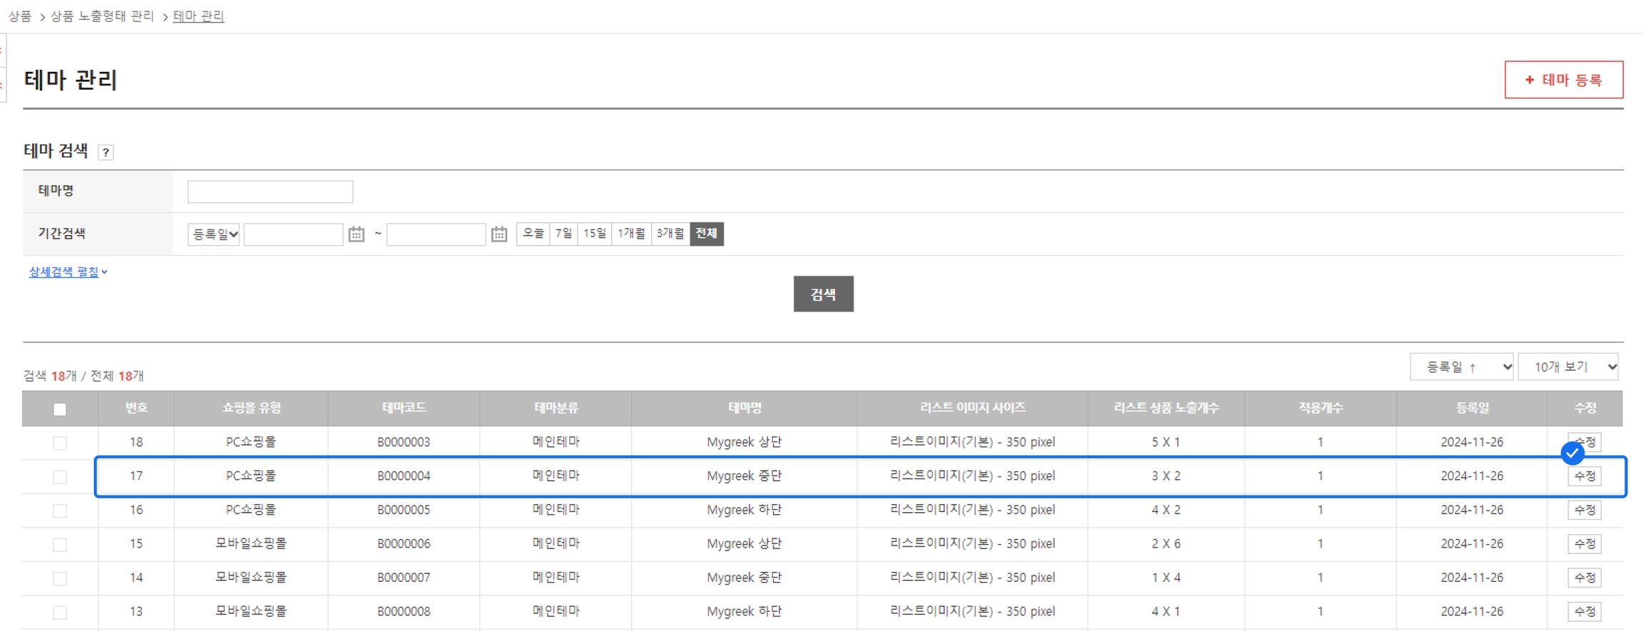The image size is (1643, 631).
Task: Open the end date calendar picker
Action: [x=499, y=234]
